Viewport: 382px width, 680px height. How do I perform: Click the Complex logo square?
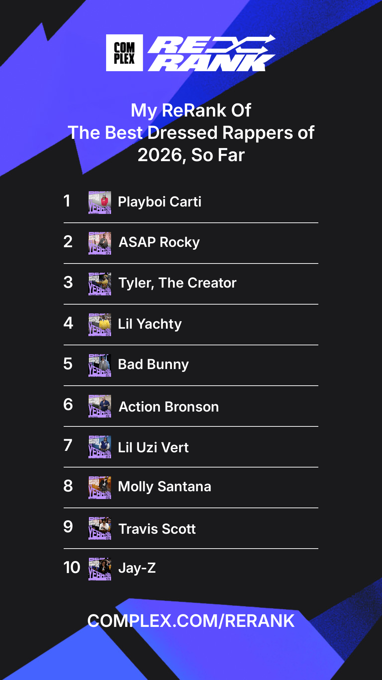coord(125,53)
